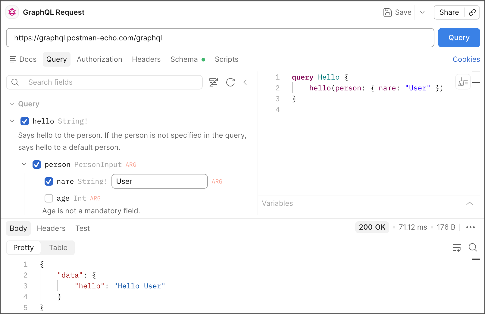This screenshot has width=485, height=314.
Task: Collapse the Query root tree section
Action: click(12, 104)
